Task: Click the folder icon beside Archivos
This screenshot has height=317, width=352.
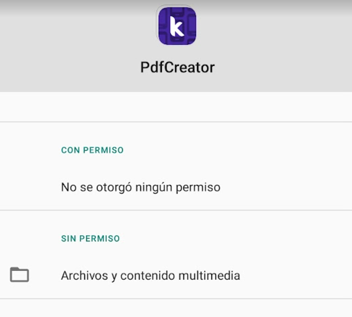Action: click(x=19, y=275)
